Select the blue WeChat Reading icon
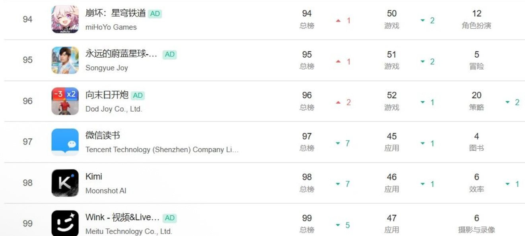Image resolution: width=525 pixels, height=236 pixels. coord(65,142)
